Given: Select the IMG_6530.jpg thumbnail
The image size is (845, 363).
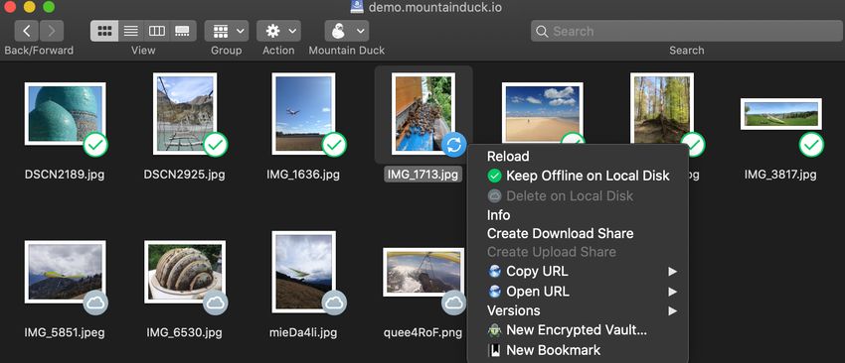Looking at the screenshot, I should pos(185,272).
